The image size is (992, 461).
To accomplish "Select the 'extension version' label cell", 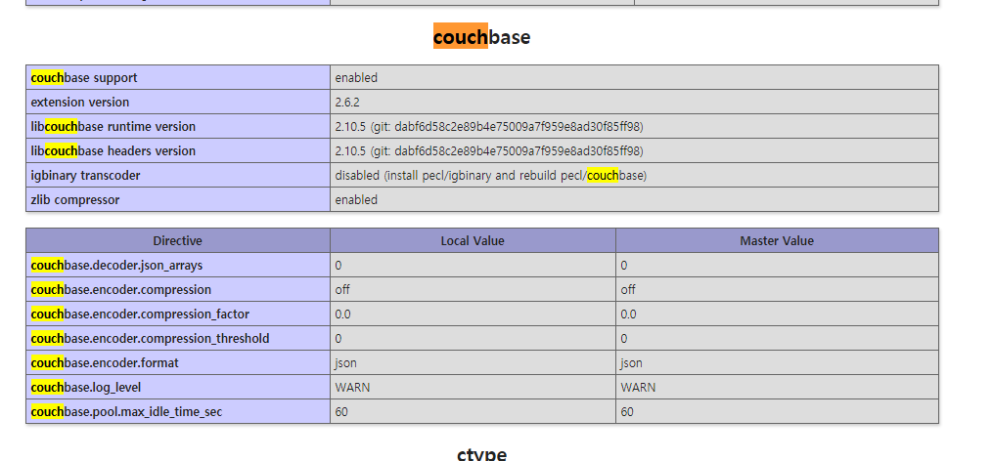I will click(x=178, y=103).
